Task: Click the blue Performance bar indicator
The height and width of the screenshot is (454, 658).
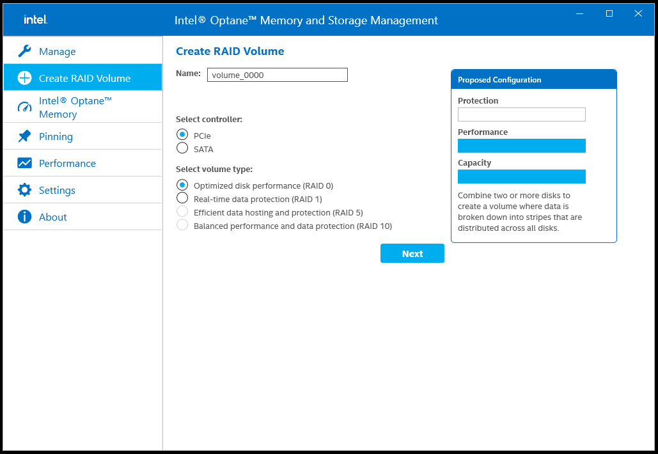Action: coord(521,146)
